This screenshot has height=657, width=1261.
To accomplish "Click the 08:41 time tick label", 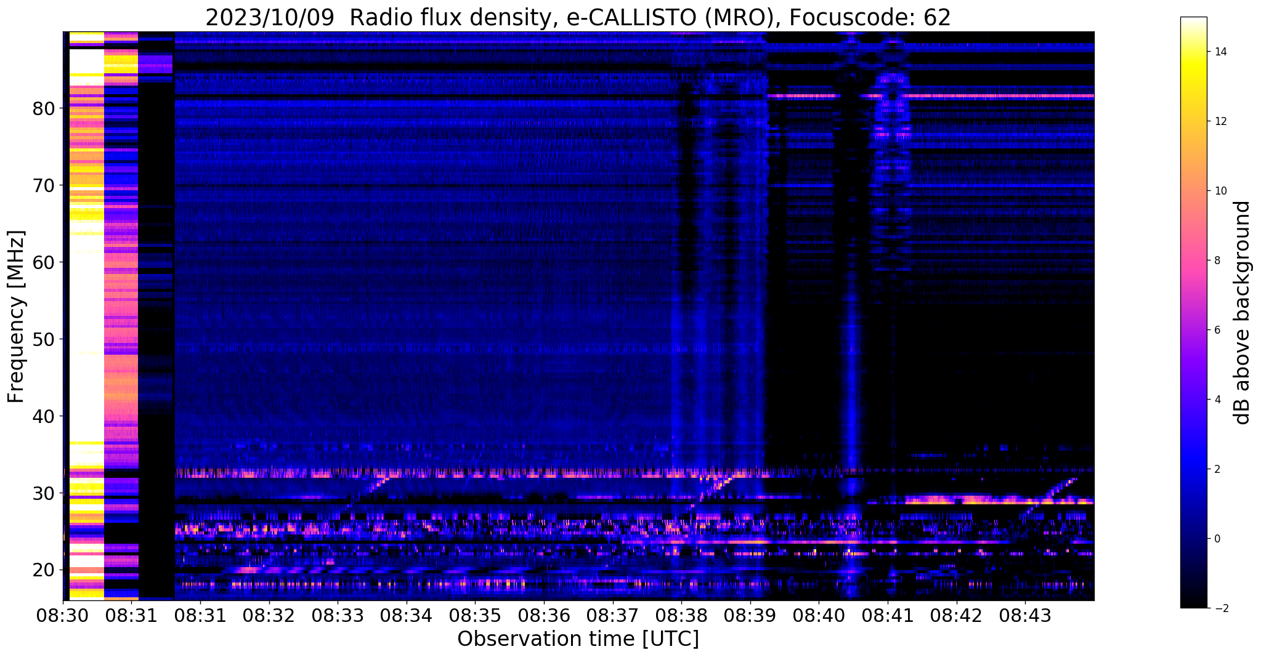I will [888, 616].
